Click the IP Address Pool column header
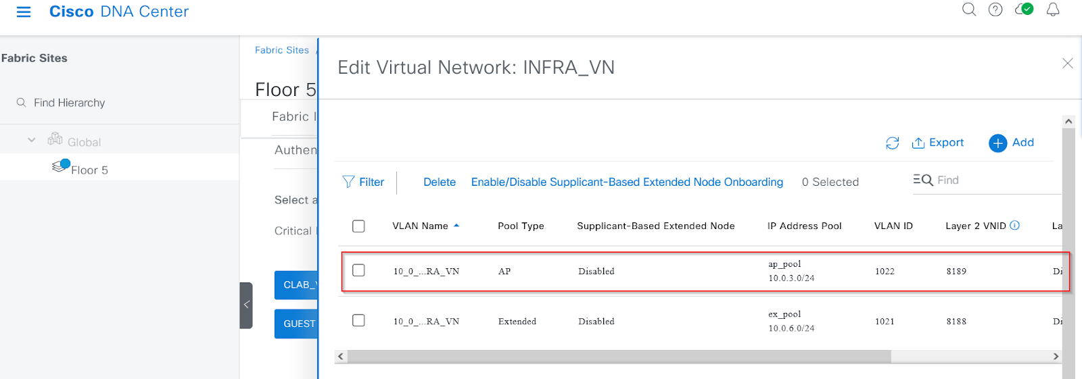The height and width of the screenshot is (379, 1082). (x=805, y=226)
